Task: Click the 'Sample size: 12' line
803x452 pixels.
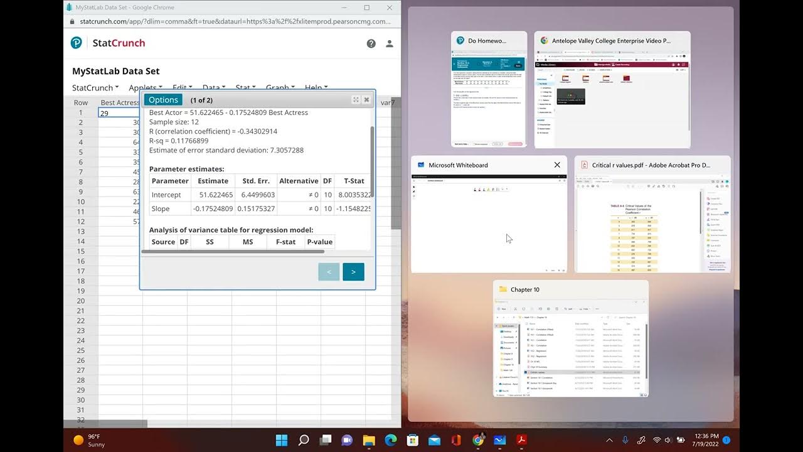Action: click(174, 122)
